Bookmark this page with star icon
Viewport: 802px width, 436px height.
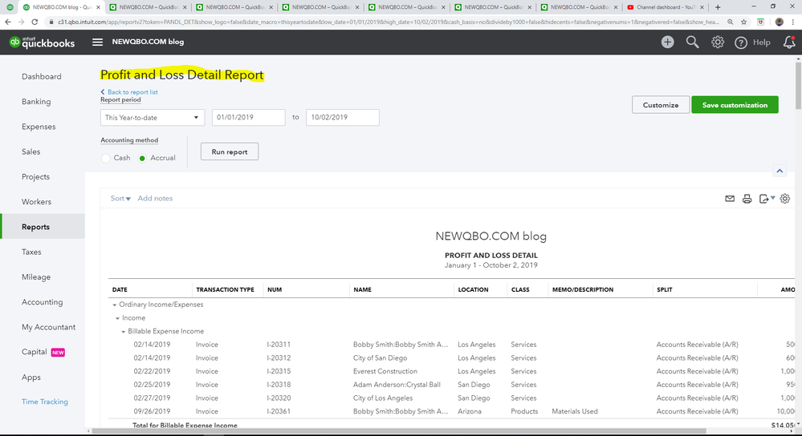(x=743, y=22)
